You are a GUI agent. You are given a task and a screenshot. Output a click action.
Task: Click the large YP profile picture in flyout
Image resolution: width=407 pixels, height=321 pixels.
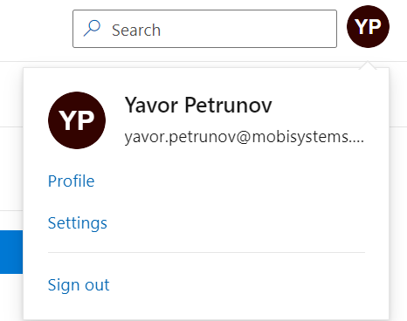point(77,120)
